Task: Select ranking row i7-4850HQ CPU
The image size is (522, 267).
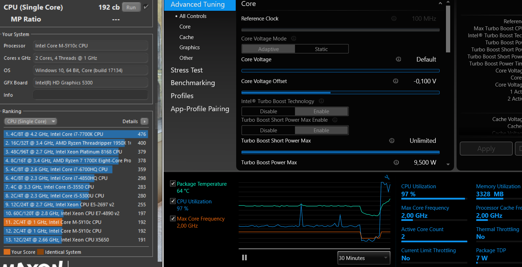Action: tap(76, 178)
